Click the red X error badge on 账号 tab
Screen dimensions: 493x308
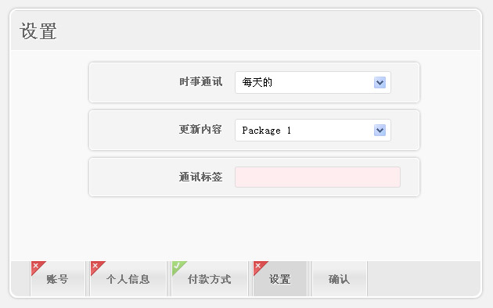pyautogui.click(x=37, y=267)
